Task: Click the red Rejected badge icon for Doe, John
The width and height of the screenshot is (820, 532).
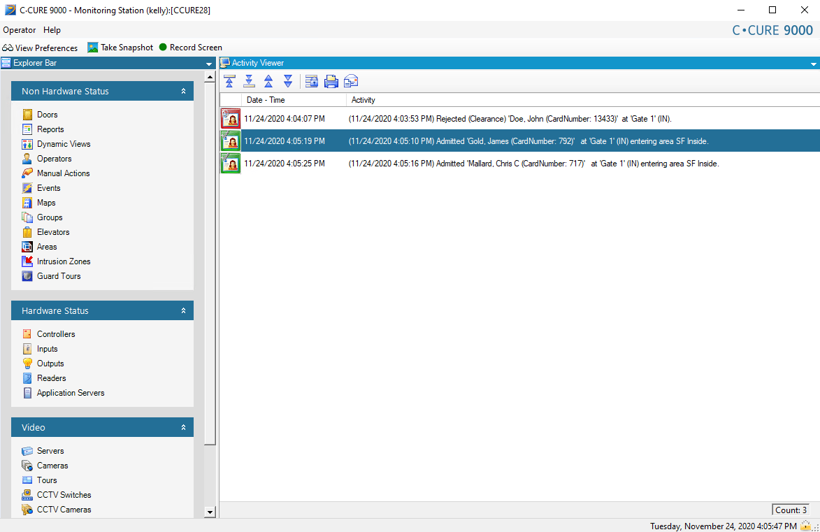Action: coord(231,119)
